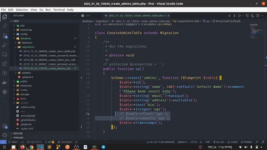Viewport: 267px width, 150px height.
Task: Go back to previous editor location
Action: point(229,16)
